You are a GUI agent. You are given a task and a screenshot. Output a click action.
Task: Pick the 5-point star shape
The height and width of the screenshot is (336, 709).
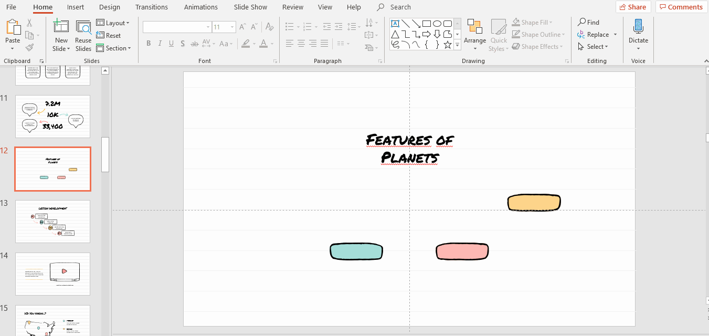(448, 45)
